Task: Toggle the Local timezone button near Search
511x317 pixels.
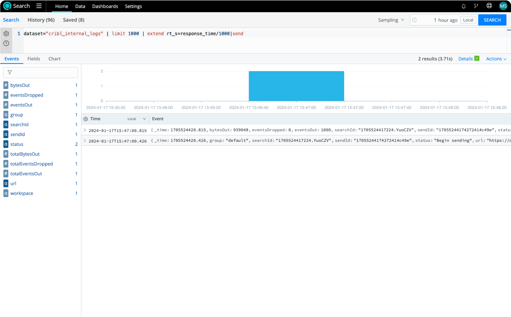Action: tap(468, 20)
